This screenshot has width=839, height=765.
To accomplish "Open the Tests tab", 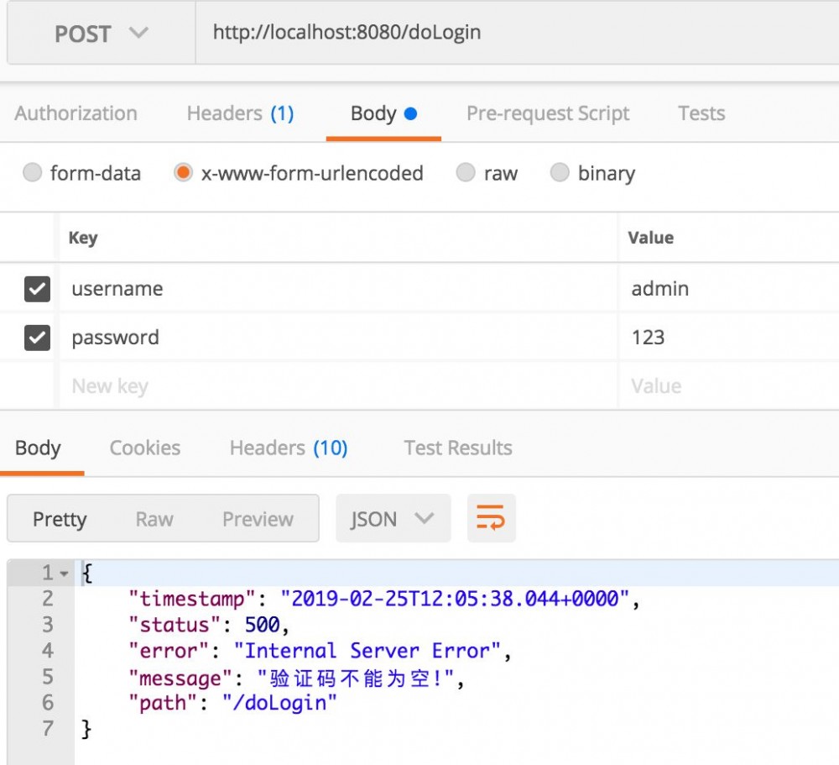I will (701, 113).
